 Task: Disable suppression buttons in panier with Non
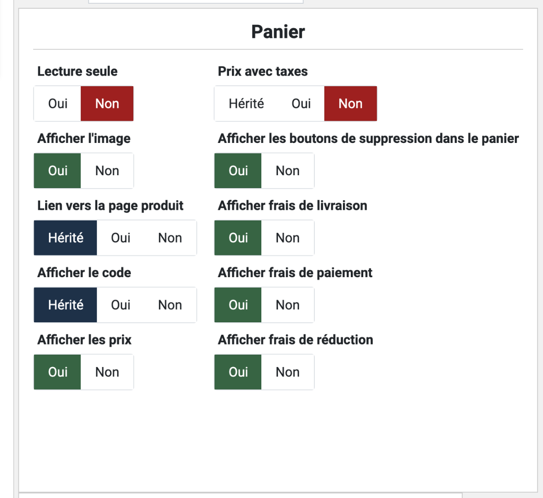(288, 171)
